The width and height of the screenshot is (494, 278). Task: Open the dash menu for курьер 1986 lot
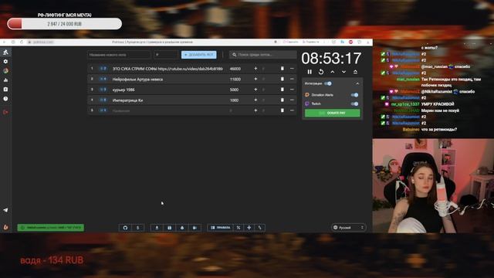pyautogui.click(x=292, y=90)
